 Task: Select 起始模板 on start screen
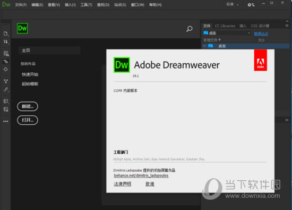coord(30,84)
